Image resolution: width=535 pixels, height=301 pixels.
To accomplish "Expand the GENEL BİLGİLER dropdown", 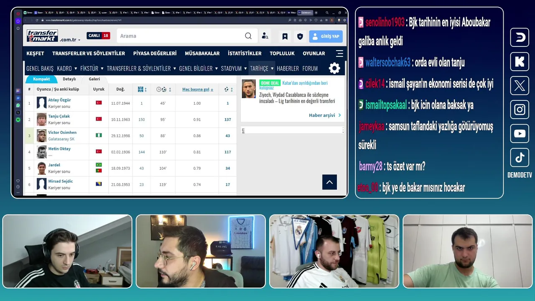I will pos(198,69).
